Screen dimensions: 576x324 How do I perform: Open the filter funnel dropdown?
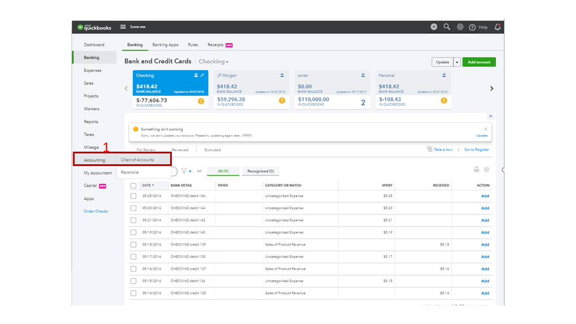click(x=186, y=171)
